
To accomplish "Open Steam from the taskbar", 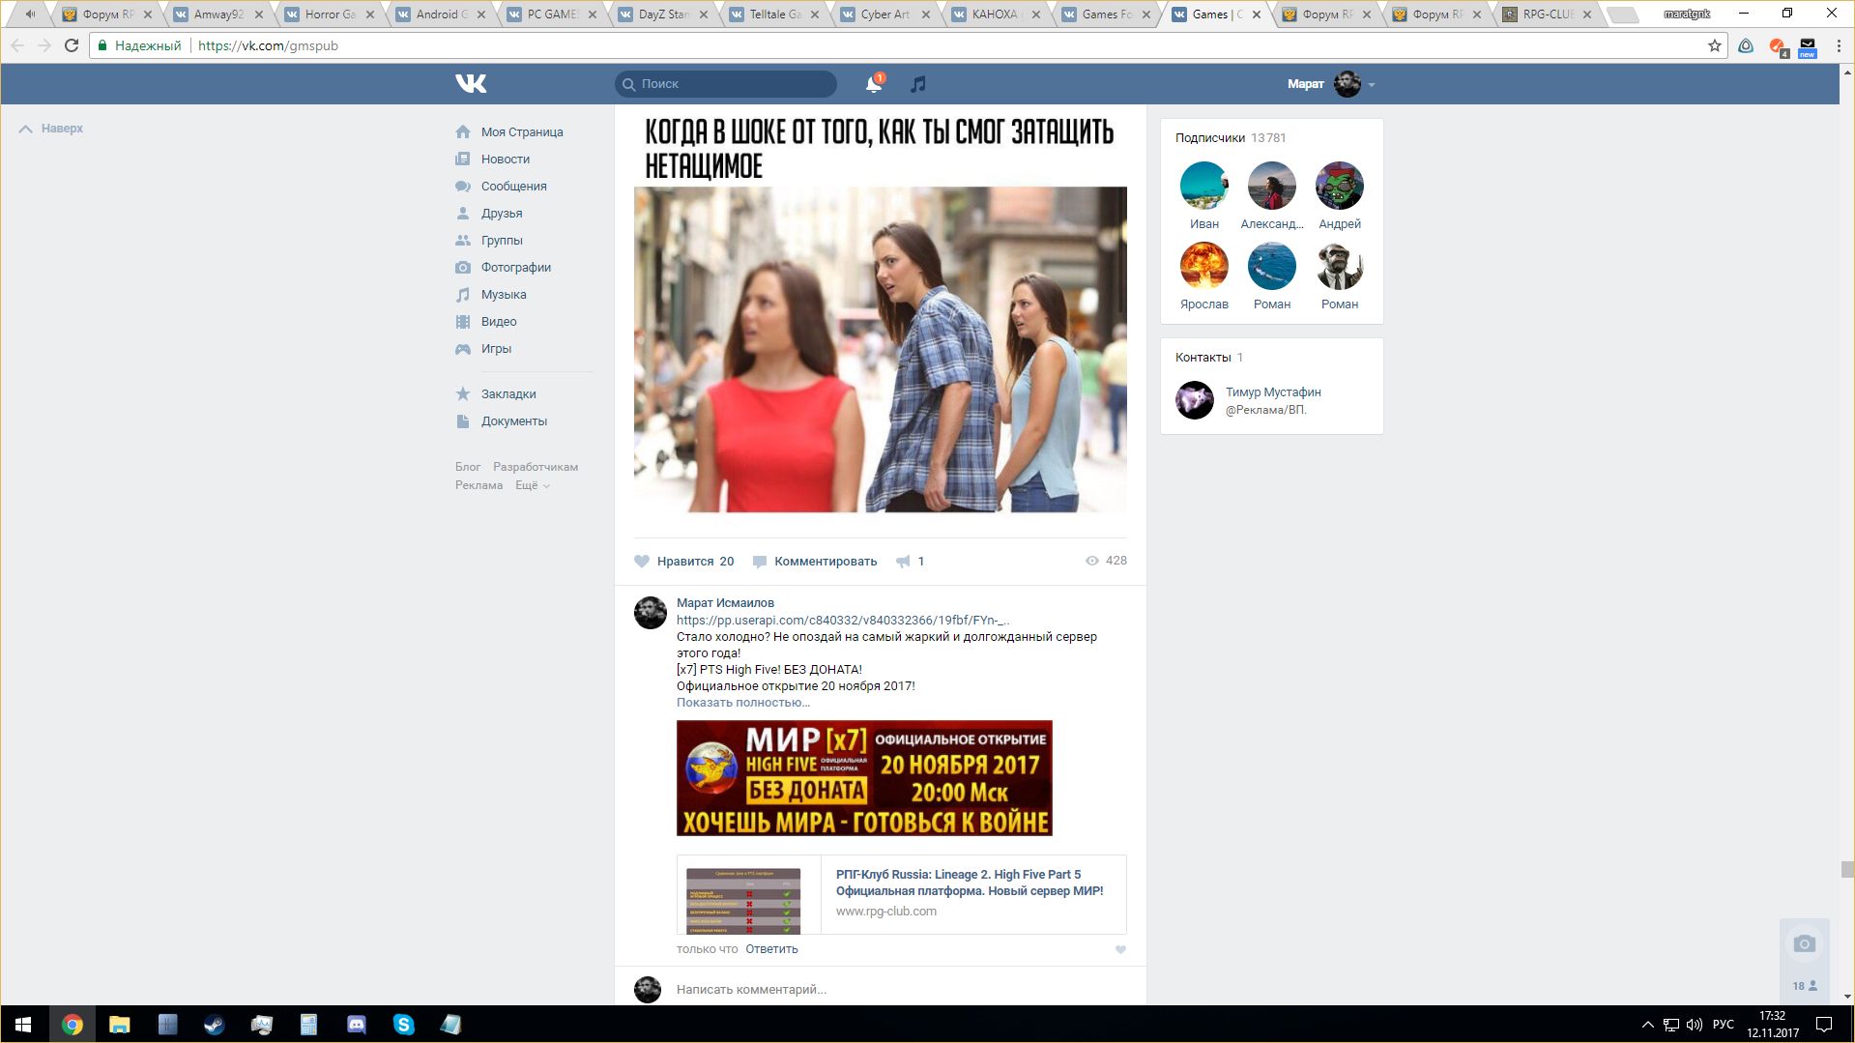I will tap(214, 1025).
